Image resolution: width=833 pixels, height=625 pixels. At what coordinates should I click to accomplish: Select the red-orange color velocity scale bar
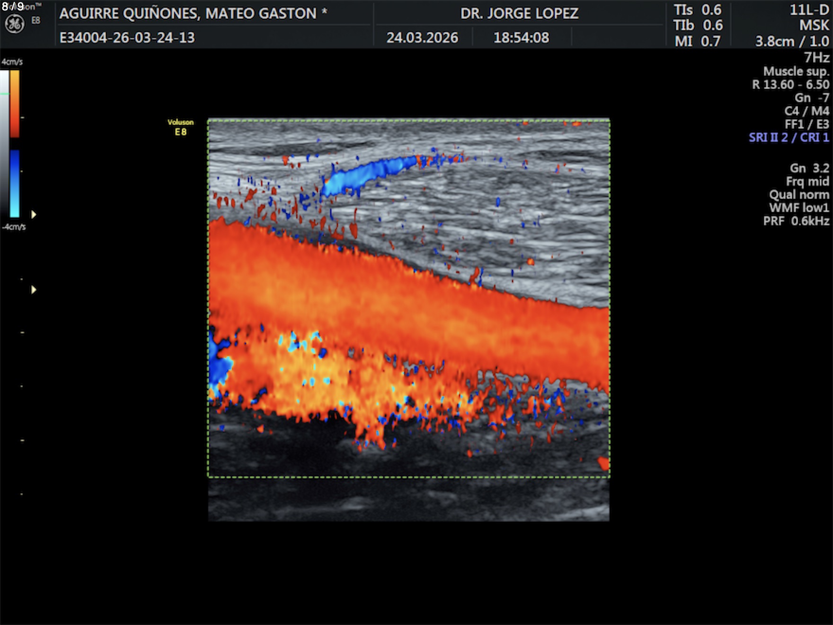coord(15,104)
